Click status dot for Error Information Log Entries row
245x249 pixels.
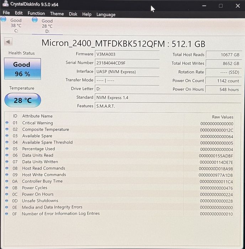tap(7, 214)
